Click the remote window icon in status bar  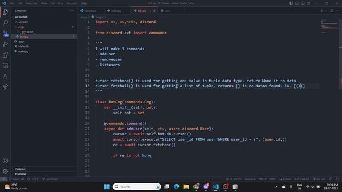pyautogui.click(x=4, y=179)
